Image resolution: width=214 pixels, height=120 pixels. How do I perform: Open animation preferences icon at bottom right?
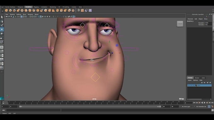[x=212, y=107]
